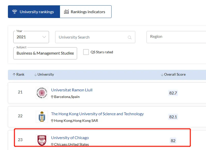206x150 pixels.
Task: Open the University of Chicago link
Action: tap(70, 138)
